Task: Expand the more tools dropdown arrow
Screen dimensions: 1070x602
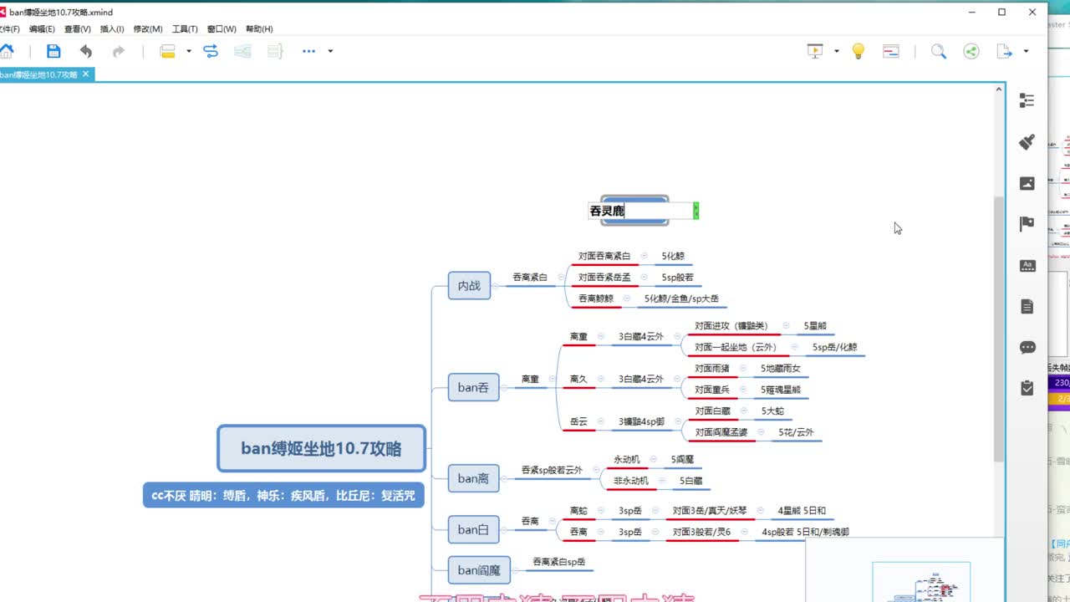Action: click(330, 51)
